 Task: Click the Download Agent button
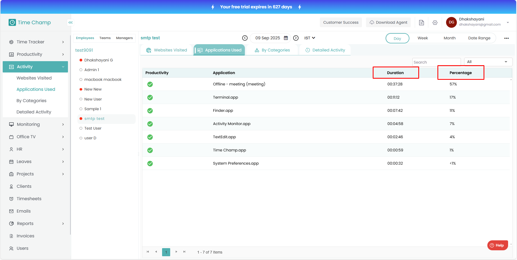388,22
